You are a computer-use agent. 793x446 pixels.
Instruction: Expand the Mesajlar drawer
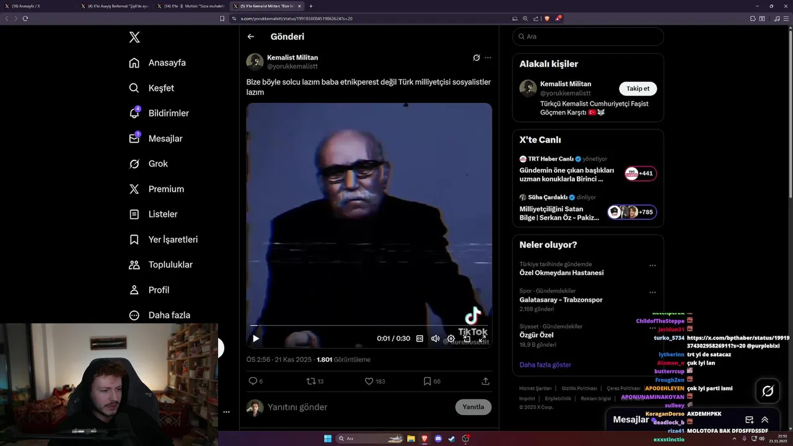pos(765,419)
